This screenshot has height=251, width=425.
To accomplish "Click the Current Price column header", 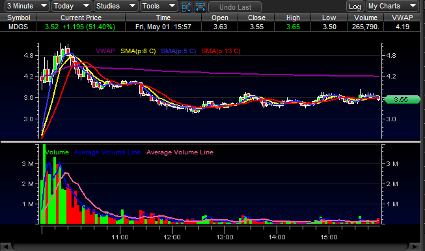I will (x=81, y=18).
